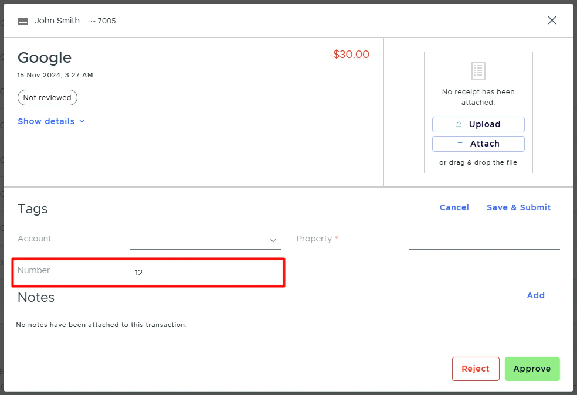
Task: Add a note to this transaction
Action: point(535,295)
